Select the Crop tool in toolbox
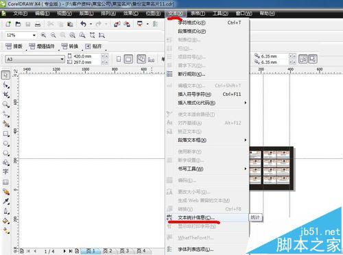Screen dimensions: 343x255 [5, 95]
